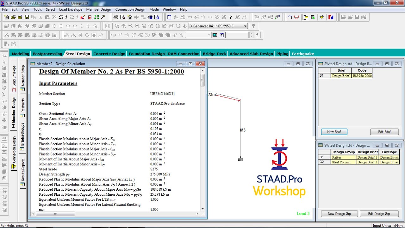
Task: Click the red calculator icon
Action: [90, 17]
